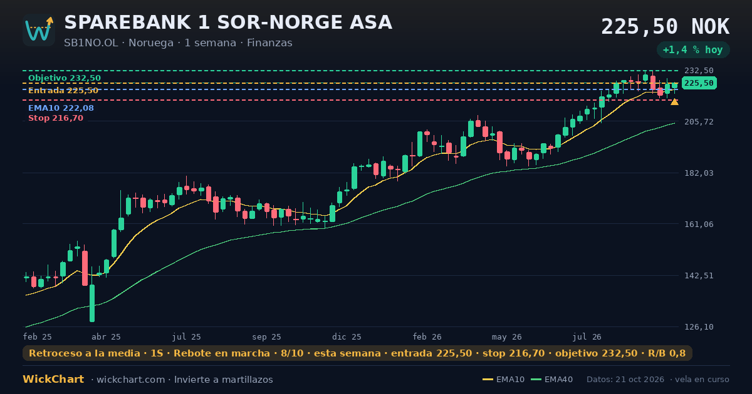Click the abr 25 date label
This screenshot has height=394, width=752.
[x=107, y=336]
